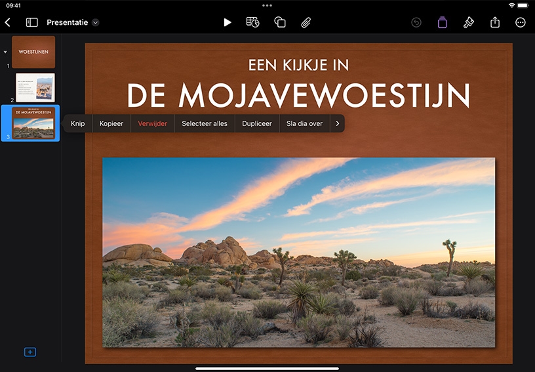This screenshot has width=535, height=372.
Task: Open the insert table and chart icon
Action: [252, 22]
